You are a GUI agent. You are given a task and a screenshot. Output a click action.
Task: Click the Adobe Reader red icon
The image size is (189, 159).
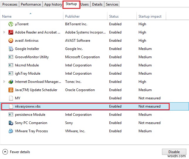tap(11, 32)
